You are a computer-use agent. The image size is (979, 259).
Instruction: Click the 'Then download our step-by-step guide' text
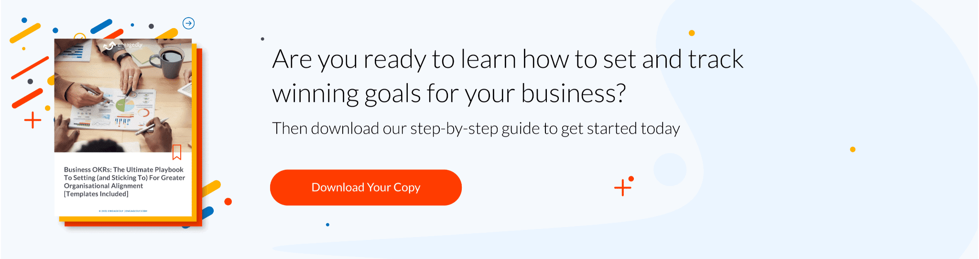point(476,128)
